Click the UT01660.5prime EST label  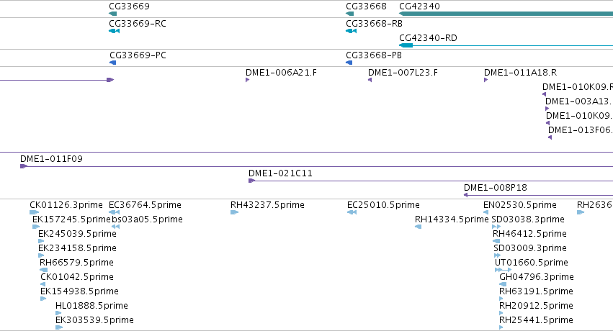(532, 263)
